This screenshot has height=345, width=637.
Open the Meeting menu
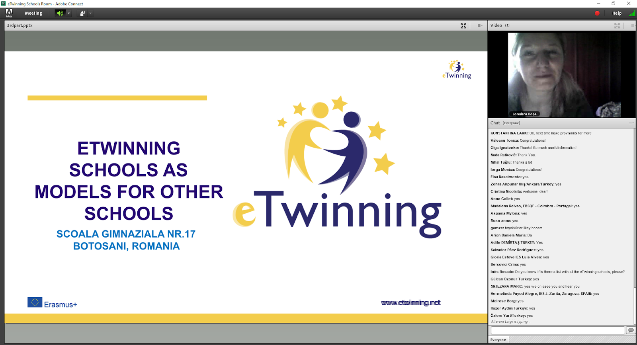pos(33,13)
